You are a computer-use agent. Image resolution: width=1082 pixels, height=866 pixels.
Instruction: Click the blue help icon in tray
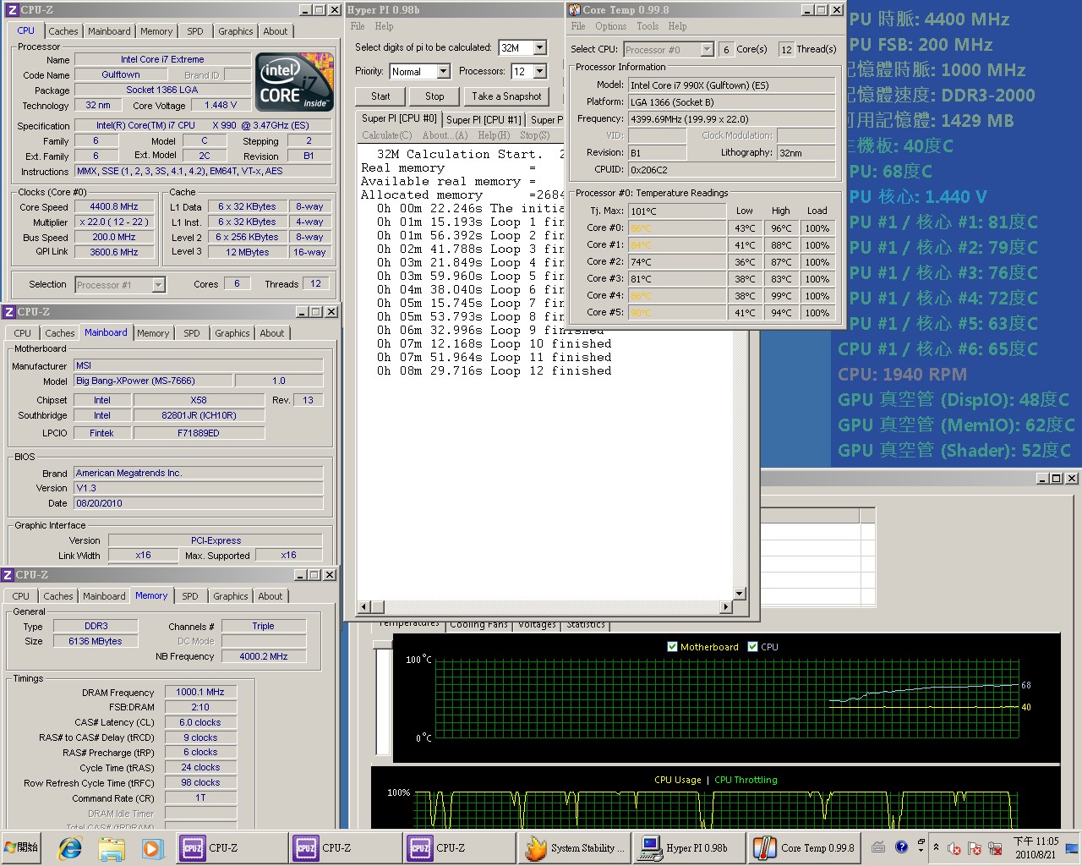tap(901, 847)
